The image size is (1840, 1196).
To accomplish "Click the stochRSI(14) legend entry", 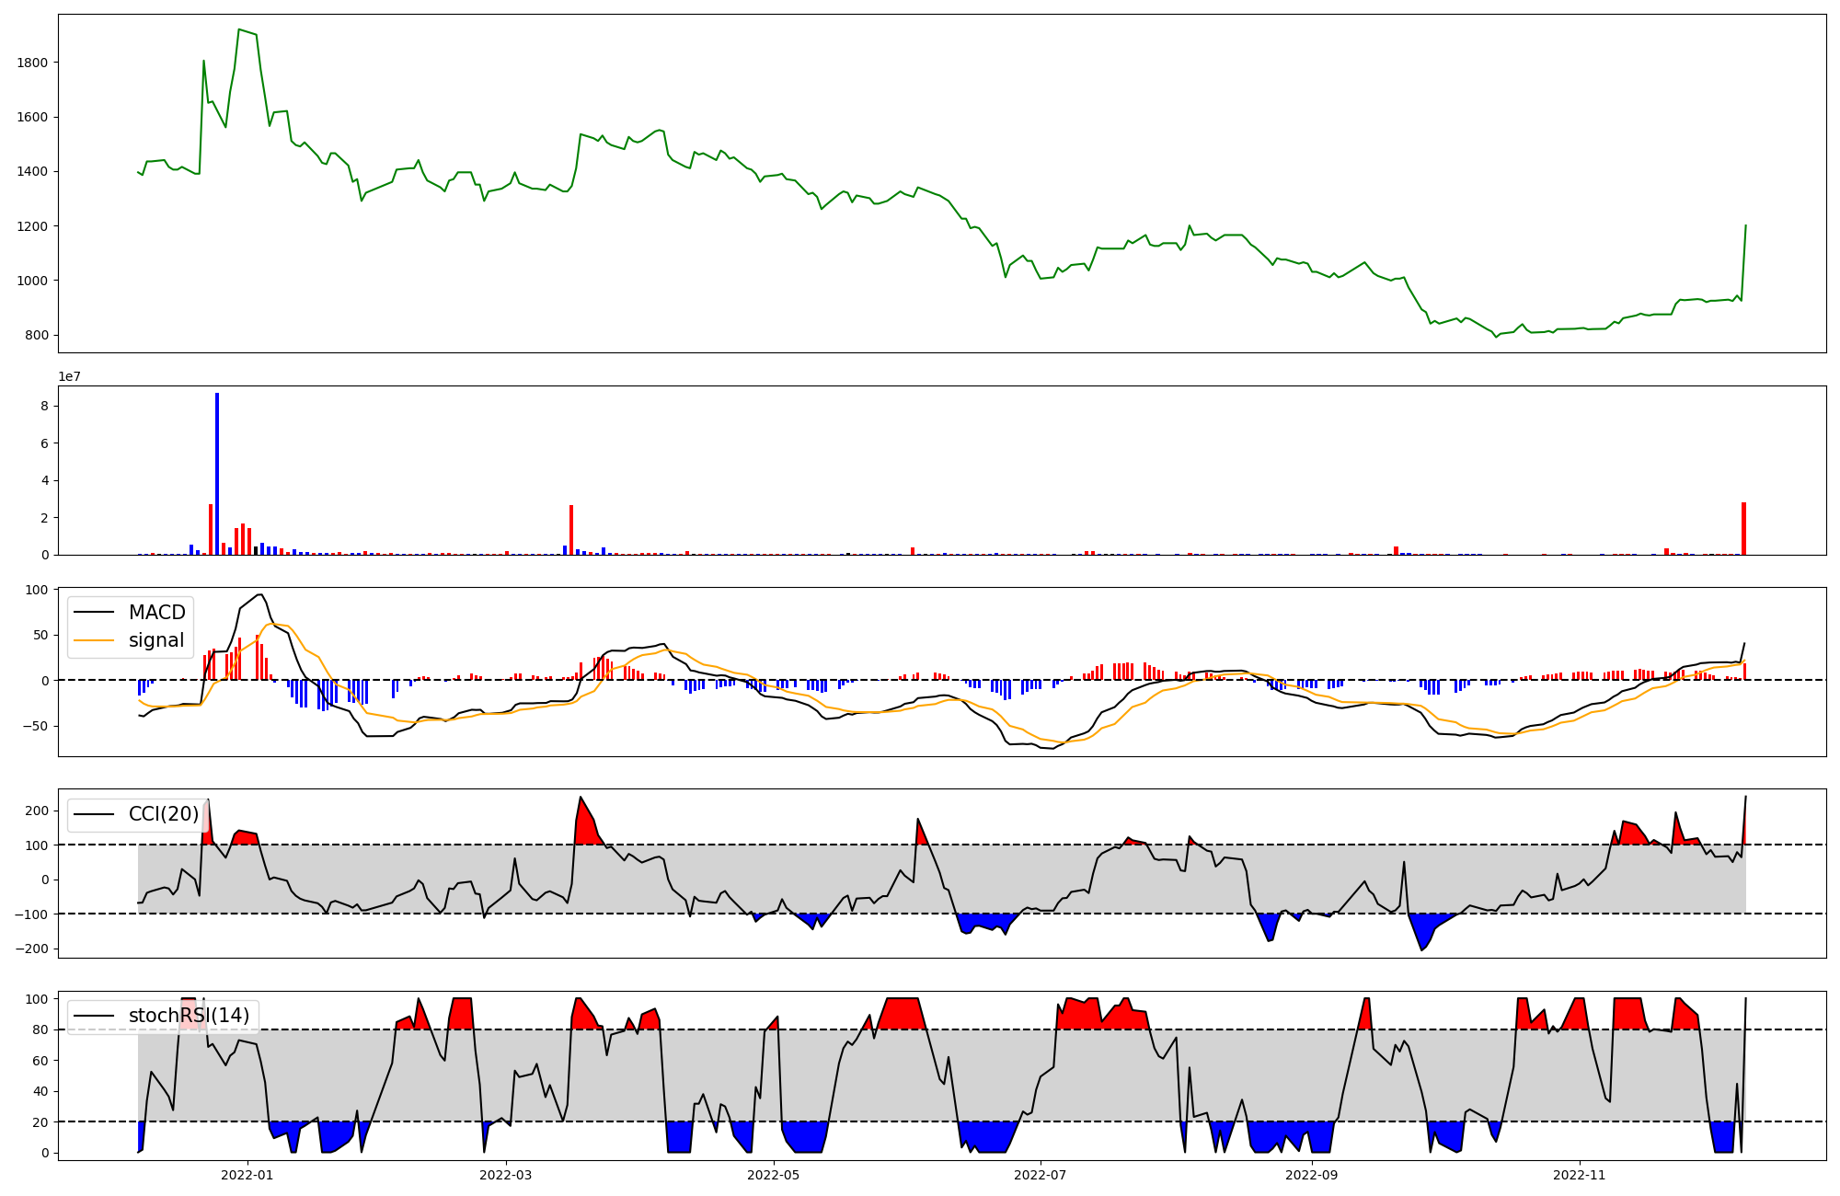I will (189, 1016).
